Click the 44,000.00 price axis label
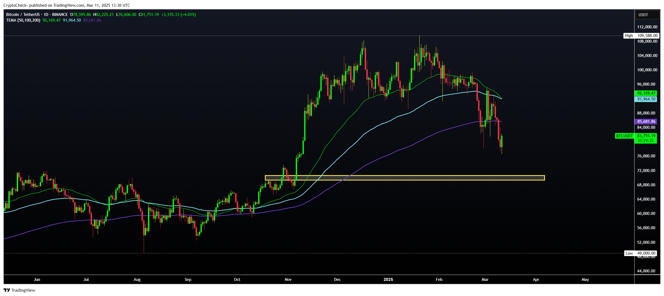 coord(646,271)
